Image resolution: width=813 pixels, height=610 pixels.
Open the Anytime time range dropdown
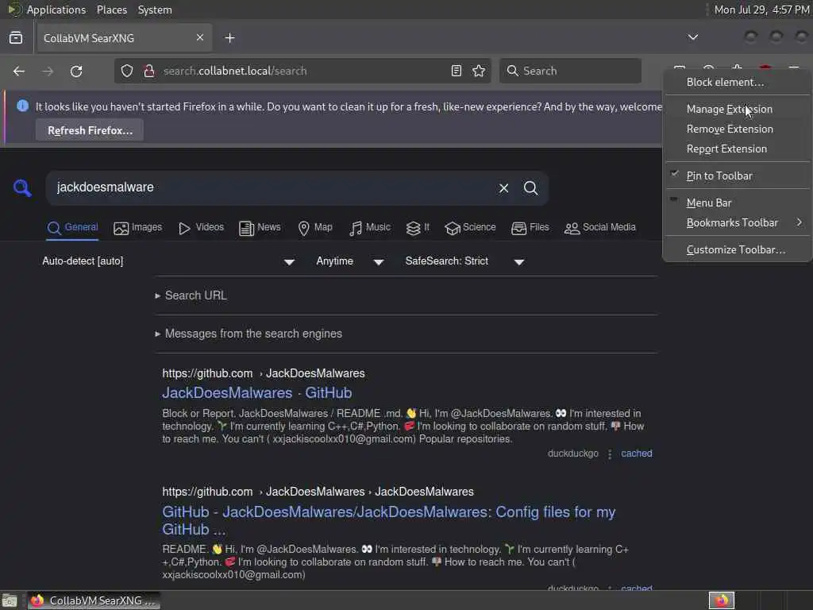coord(349,261)
